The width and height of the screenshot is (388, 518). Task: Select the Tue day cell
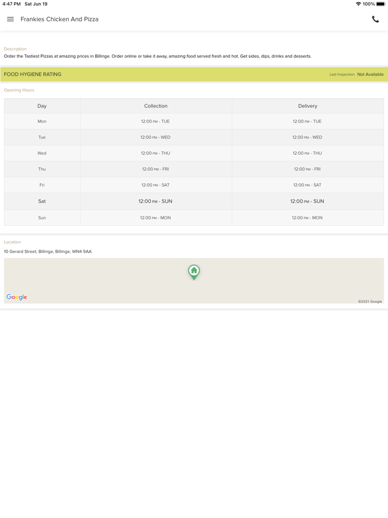pyautogui.click(x=42, y=137)
